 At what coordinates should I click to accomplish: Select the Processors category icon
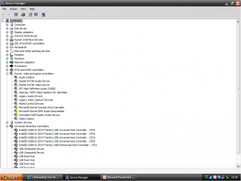click(x=12, y=66)
